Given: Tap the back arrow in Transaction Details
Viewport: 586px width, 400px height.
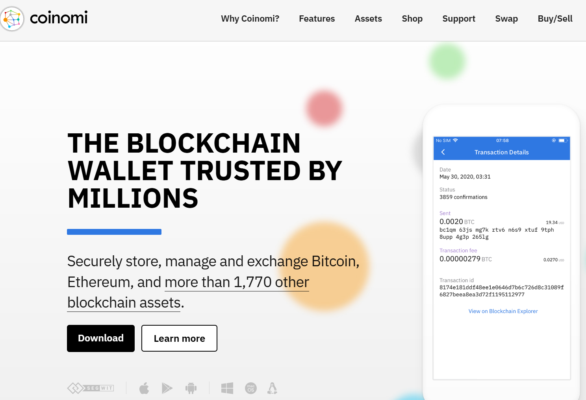Looking at the screenshot, I should click(x=443, y=152).
